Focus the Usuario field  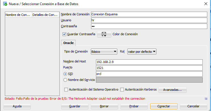click(x=149, y=20)
